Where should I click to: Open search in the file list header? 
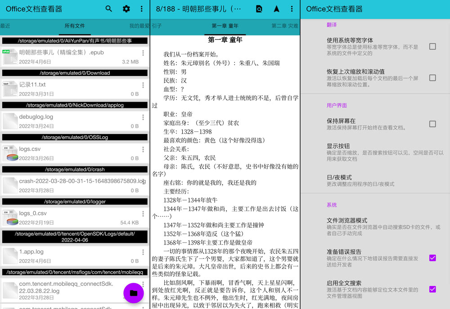[109, 9]
